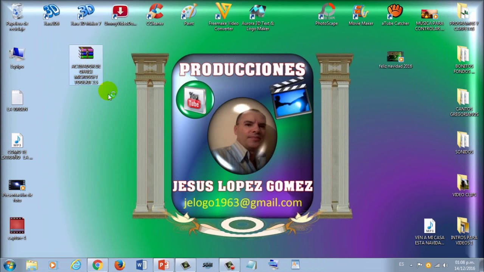
Task: Open the SOM application in the taskbar
Action: (x=207, y=265)
